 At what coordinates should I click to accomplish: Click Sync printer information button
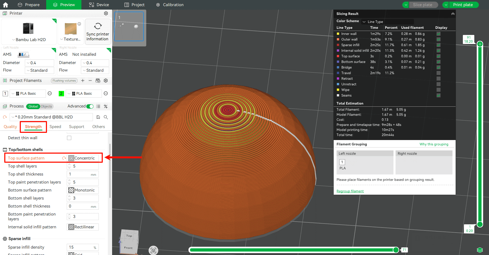98,31
